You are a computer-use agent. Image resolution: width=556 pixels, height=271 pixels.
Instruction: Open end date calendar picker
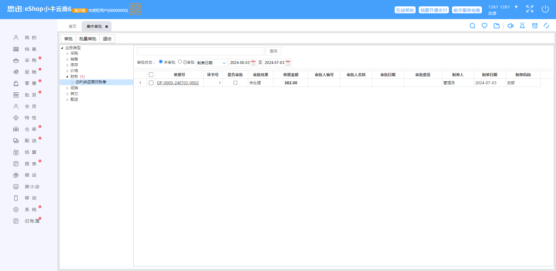(288, 63)
